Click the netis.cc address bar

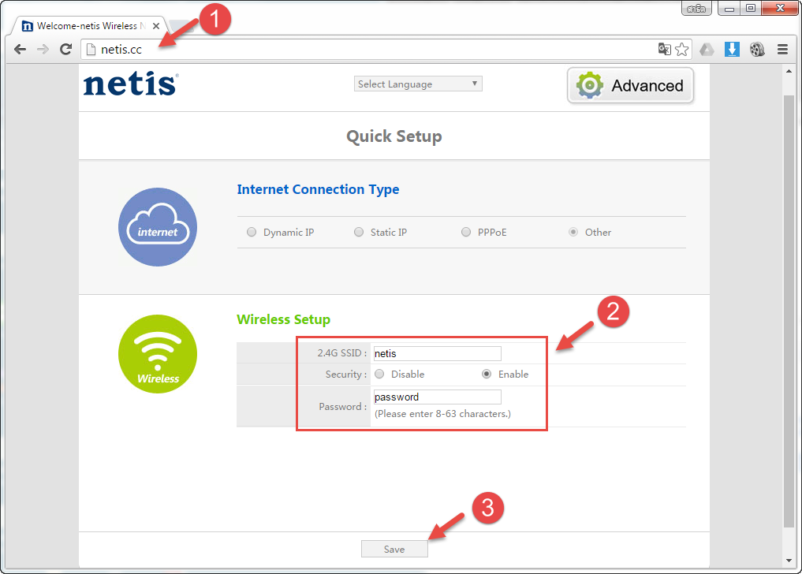pos(386,49)
